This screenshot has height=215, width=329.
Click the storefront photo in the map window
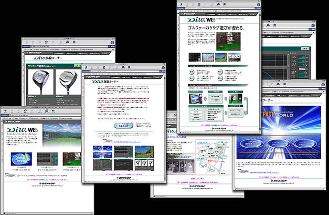pos(180,165)
